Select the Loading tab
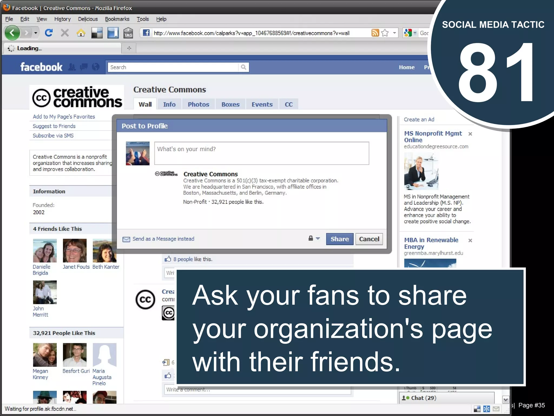Screen dimensions: 554x416 tap(62, 48)
